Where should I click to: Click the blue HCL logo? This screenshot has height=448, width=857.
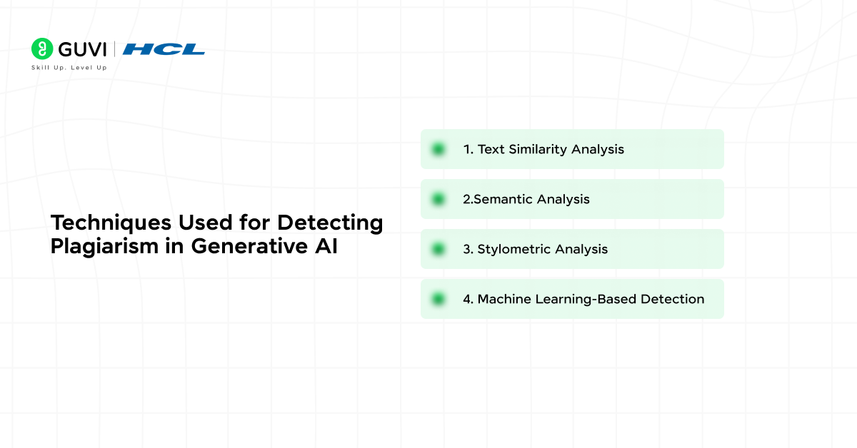point(164,49)
